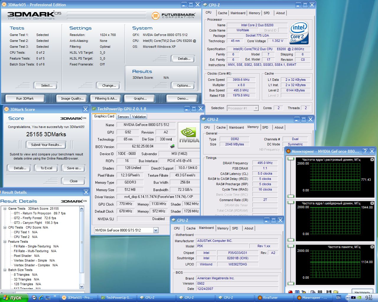Open the About tab in CPU-Z Mainboard window
This screenshot has width=378, height=302.
(249, 228)
